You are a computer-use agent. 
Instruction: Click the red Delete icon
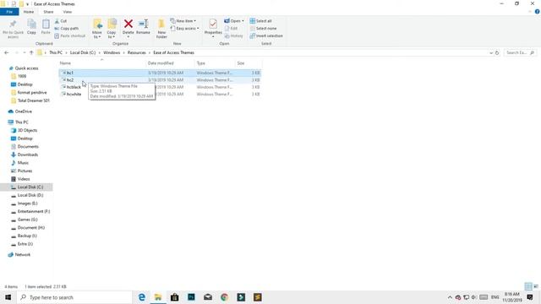tap(128, 24)
